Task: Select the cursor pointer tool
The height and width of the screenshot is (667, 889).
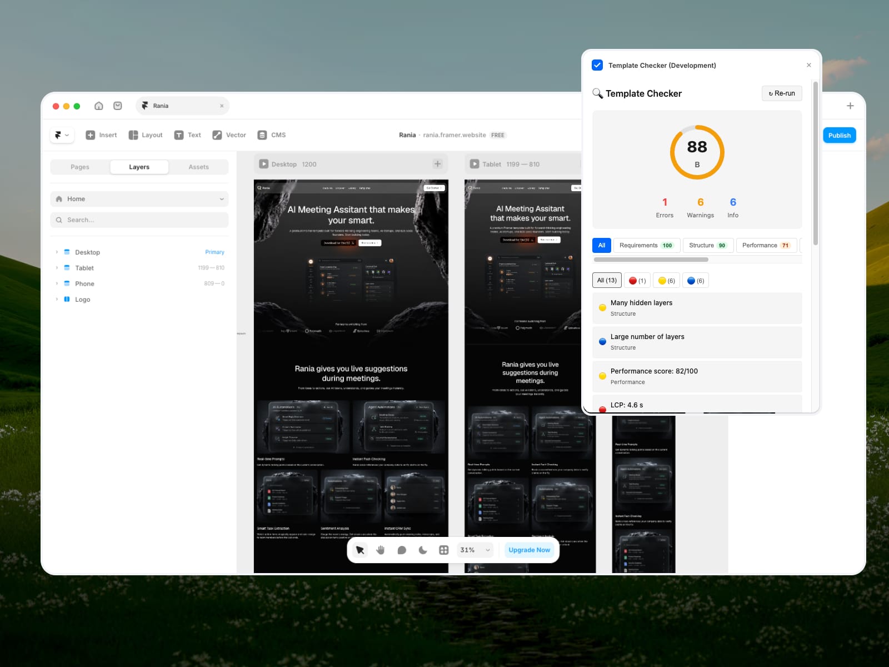Action: [x=359, y=550]
